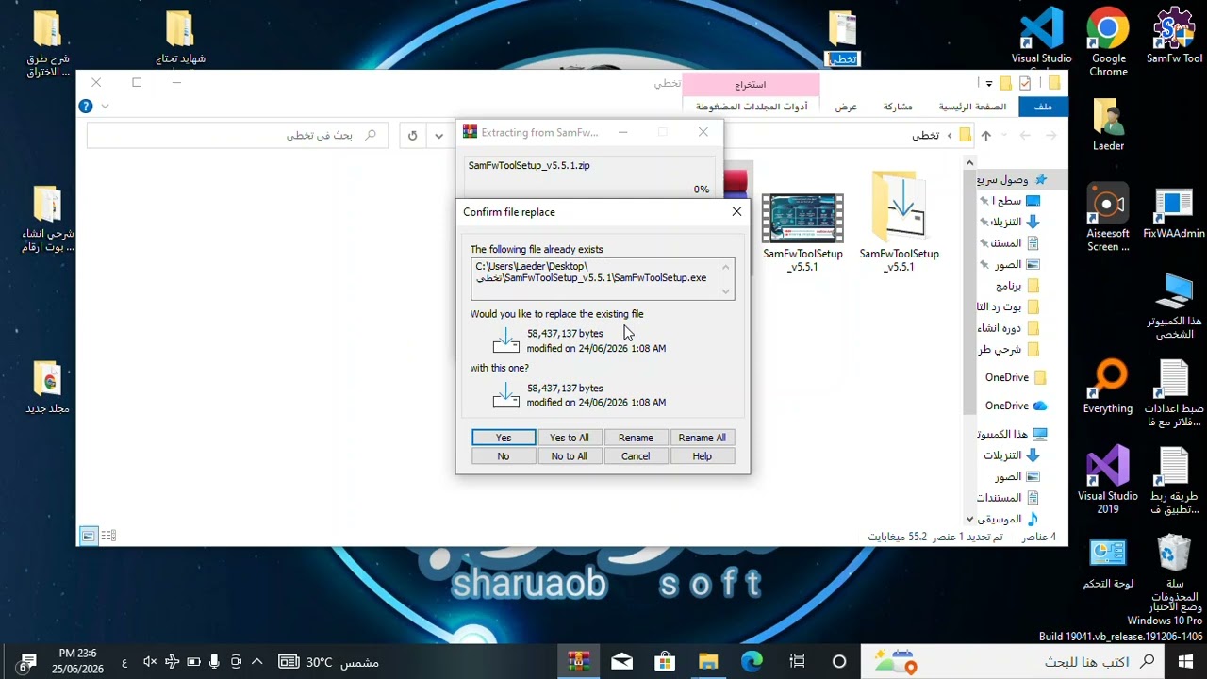Open Quick Access Toolbar customize dropdown
The width and height of the screenshot is (1207, 679).
[988, 83]
